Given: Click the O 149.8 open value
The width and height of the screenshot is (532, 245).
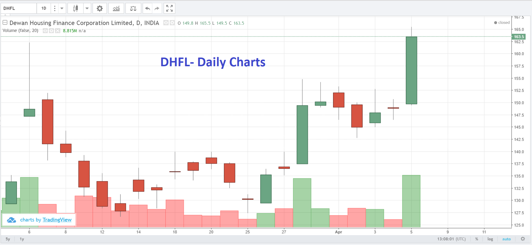Looking at the screenshot, I should coord(185,23).
